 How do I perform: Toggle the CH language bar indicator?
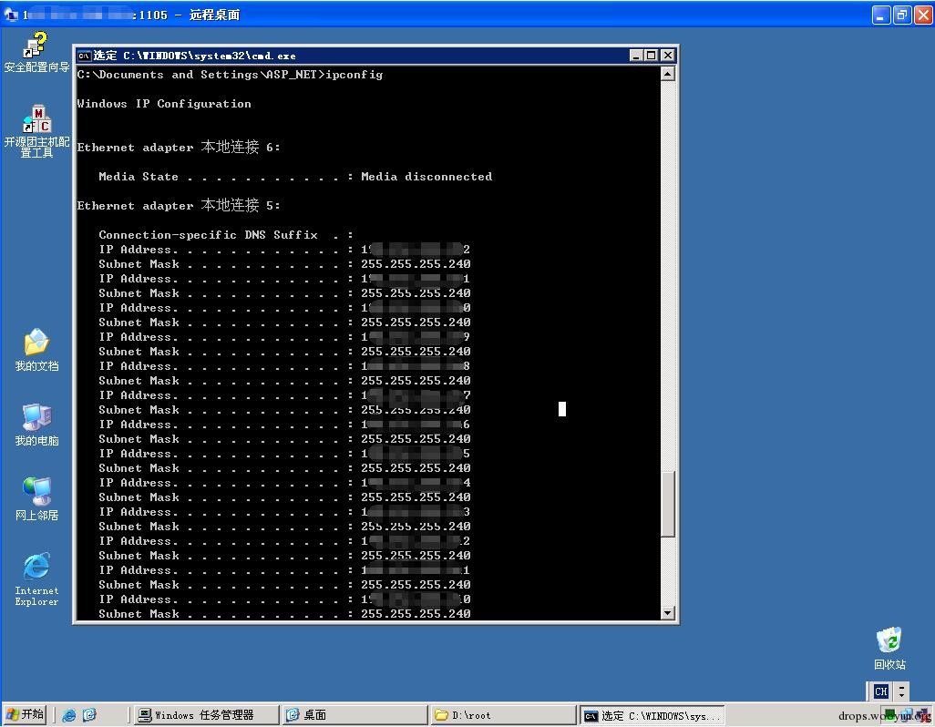(x=880, y=691)
